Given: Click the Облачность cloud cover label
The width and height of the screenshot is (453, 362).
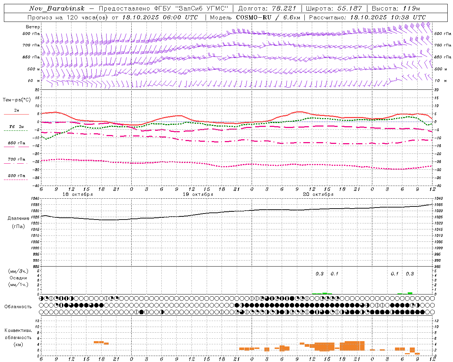Looking at the screenshot, I should pyautogui.click(x=18, y=307).
